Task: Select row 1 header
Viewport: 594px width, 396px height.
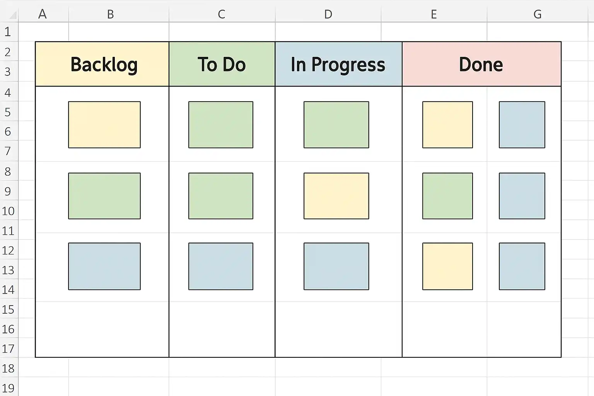Action: 8,32
